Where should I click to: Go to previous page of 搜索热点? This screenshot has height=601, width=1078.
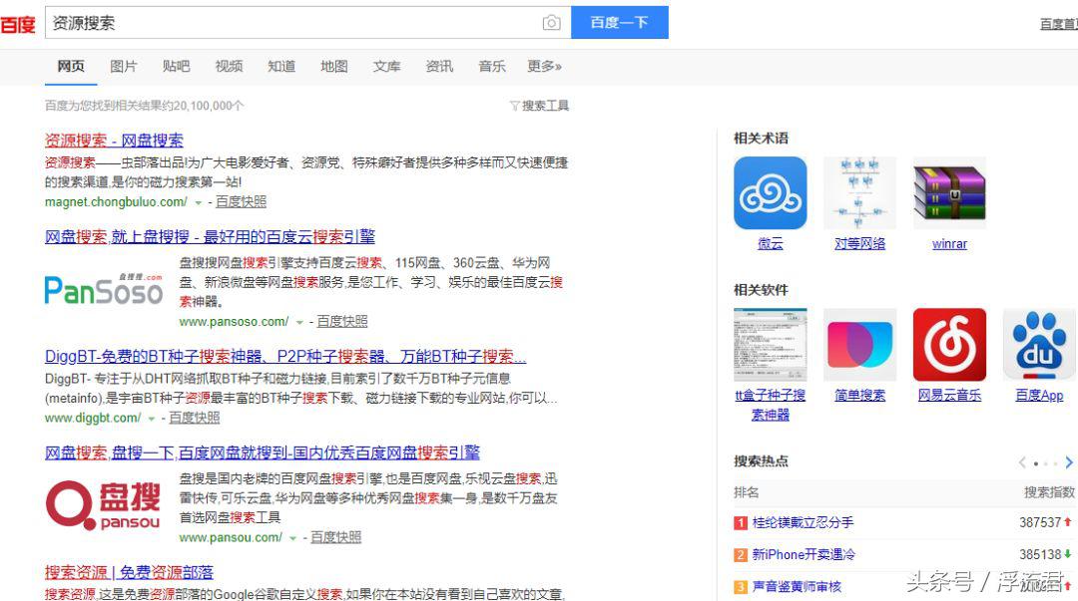(x=1022, y=462)
